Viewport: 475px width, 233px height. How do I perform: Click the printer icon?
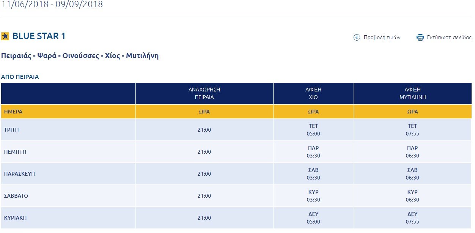420,37
